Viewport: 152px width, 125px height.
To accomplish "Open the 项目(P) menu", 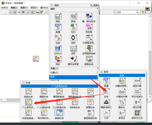I will (x=34, y=8).
